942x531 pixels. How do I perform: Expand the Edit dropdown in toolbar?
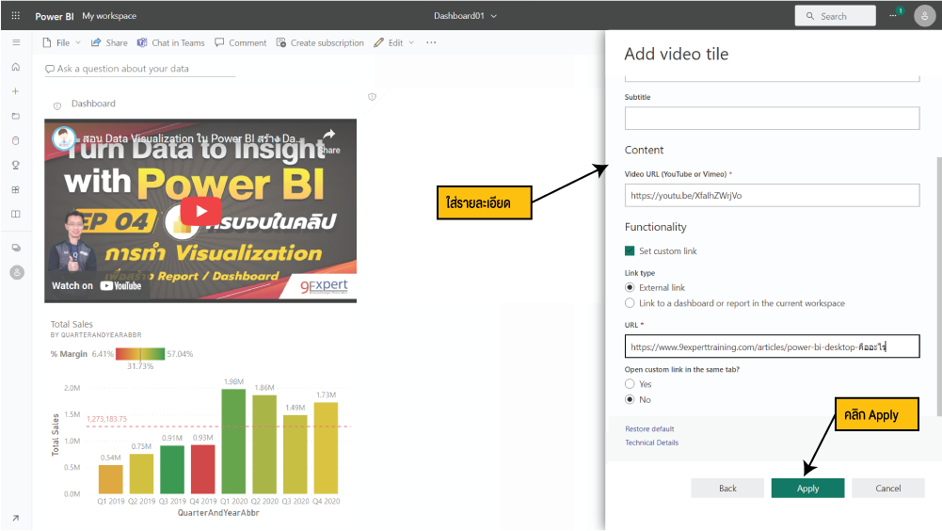[x=393, y=42]
